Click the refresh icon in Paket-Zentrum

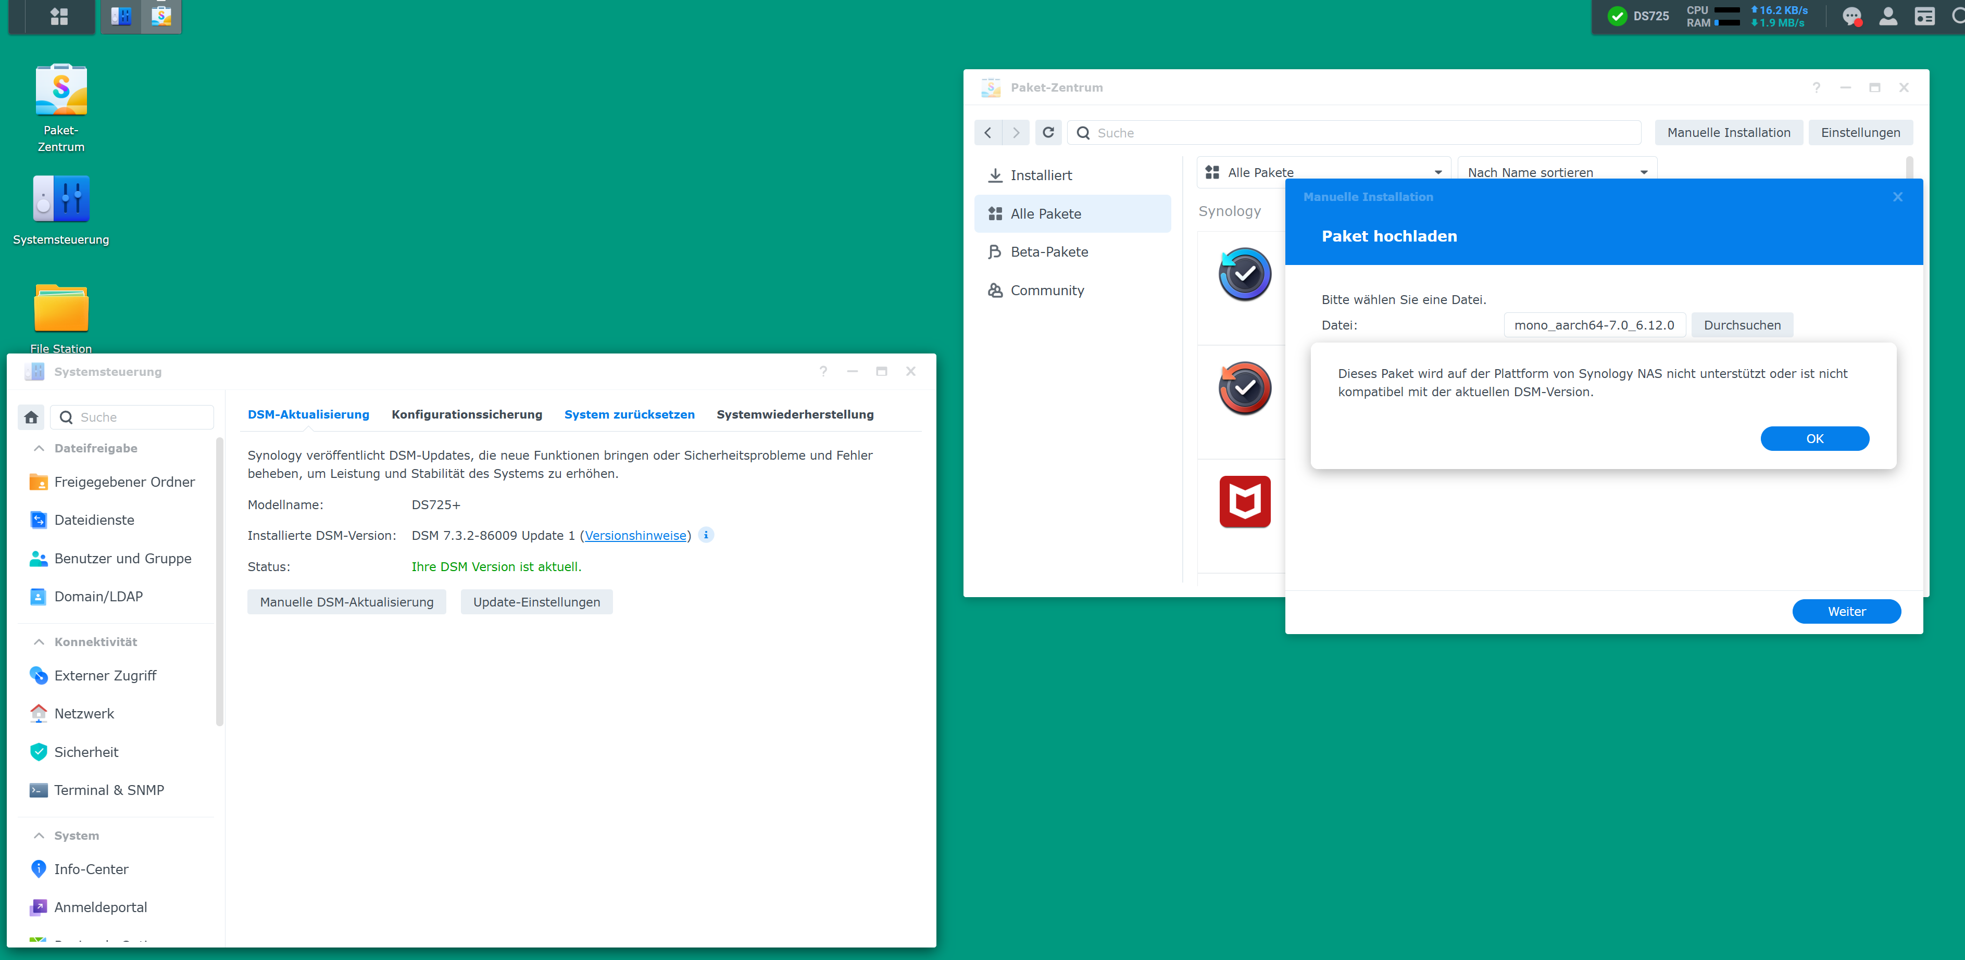tap(1048, 133)
